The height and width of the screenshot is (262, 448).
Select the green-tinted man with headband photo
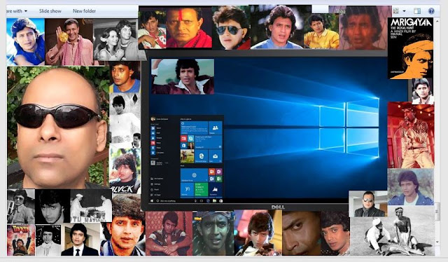click(213, 233)
